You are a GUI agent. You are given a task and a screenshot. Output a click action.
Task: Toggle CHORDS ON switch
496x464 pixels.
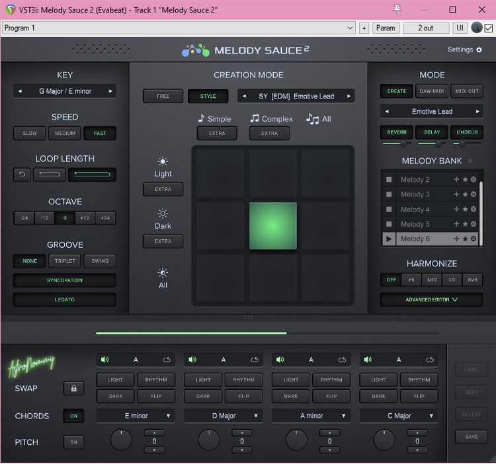(73, 416)
